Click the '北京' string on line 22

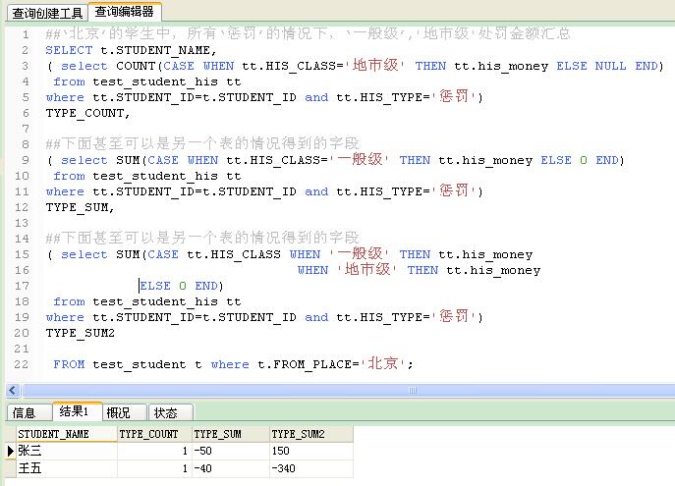pos(383,364)
